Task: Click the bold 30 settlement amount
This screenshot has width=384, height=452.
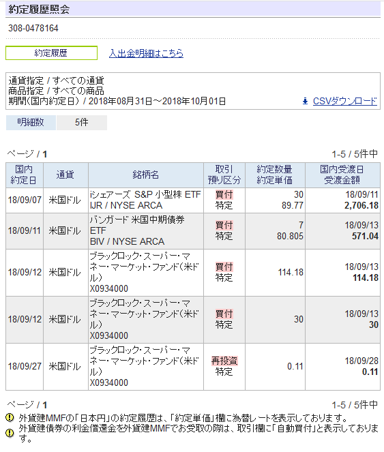Action: [x=374, y=325]
